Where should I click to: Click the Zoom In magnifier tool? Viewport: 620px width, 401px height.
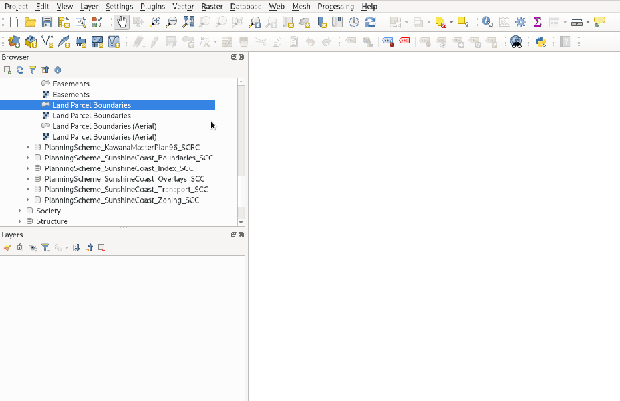pyautogui.click(x=155, y=22)
